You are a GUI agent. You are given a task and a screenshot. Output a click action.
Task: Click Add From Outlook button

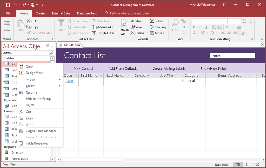[123, 69]
